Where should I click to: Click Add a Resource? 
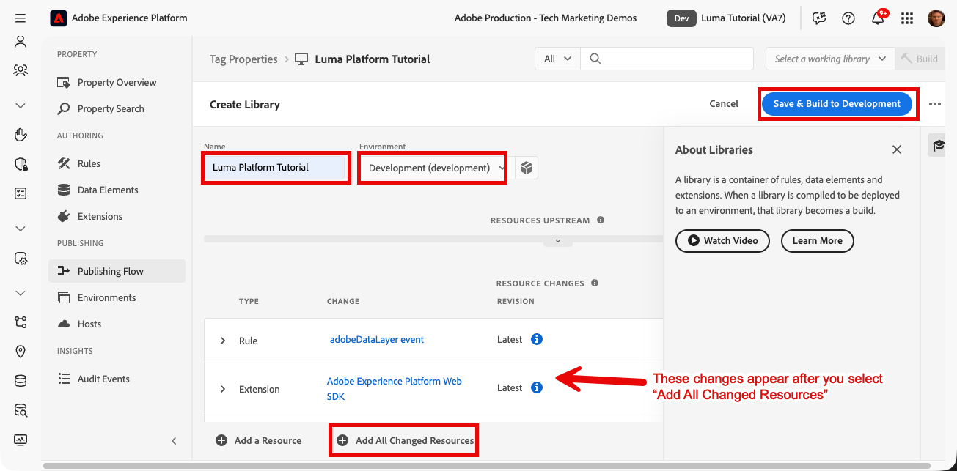258,440
